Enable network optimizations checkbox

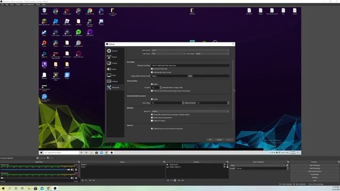(x=152, y=118)
